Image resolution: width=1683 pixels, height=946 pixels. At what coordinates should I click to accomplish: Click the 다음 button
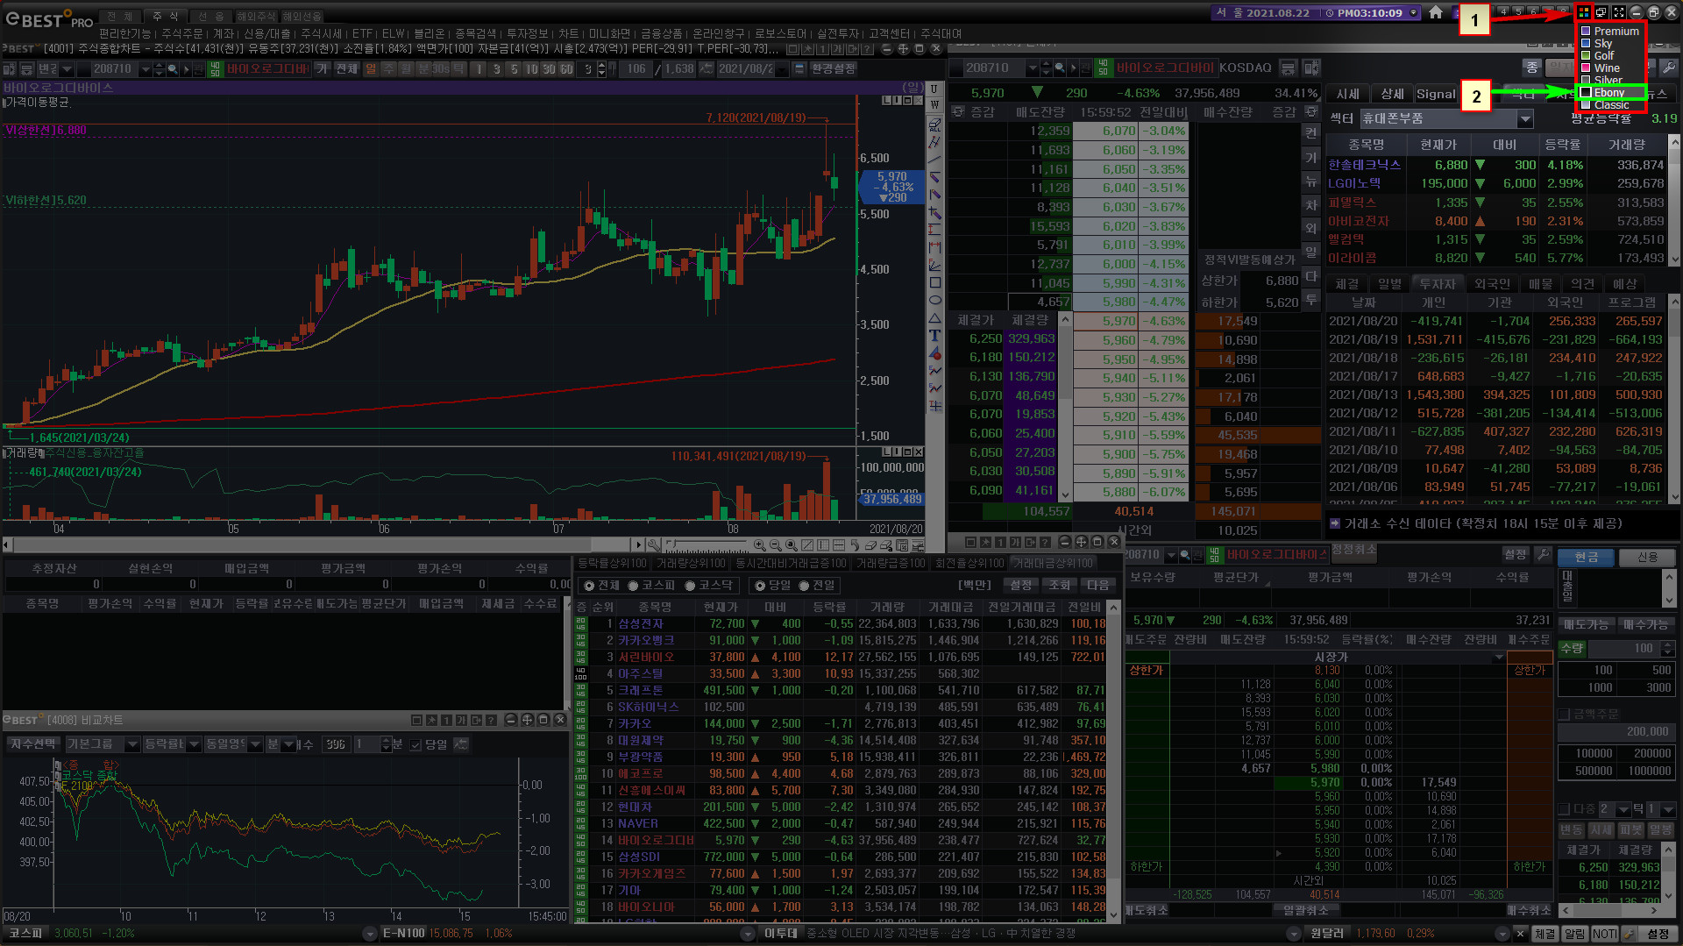[x=1097, y=585]
